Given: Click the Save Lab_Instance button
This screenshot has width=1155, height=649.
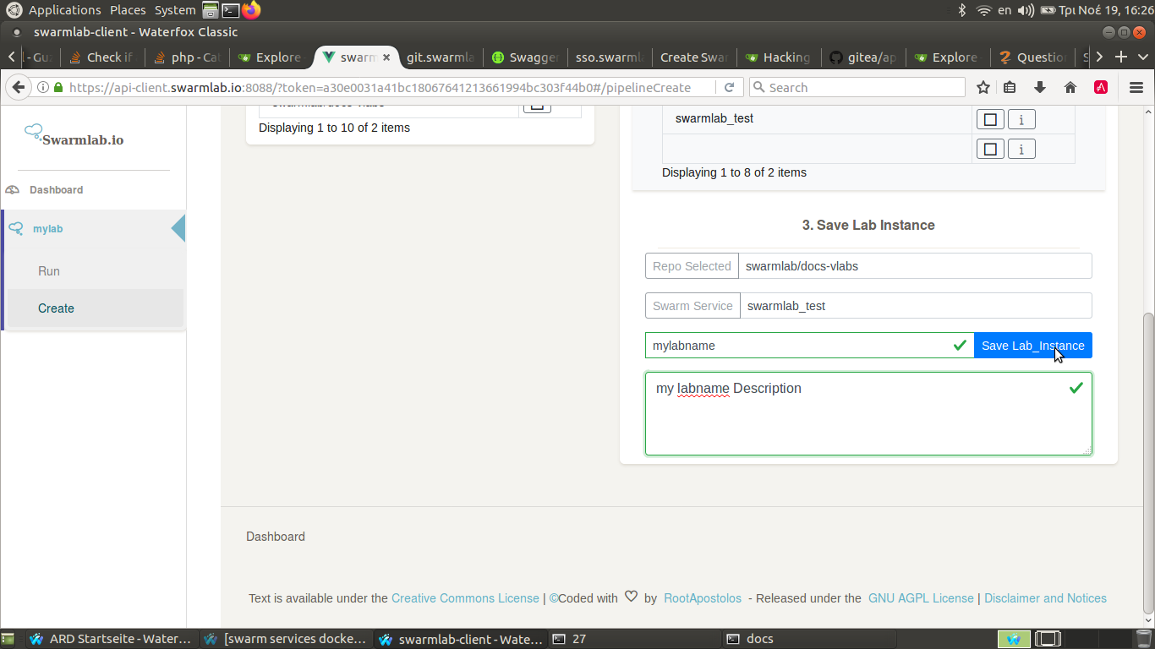Looking at the screenshot, I should (x=1032, y=346).
